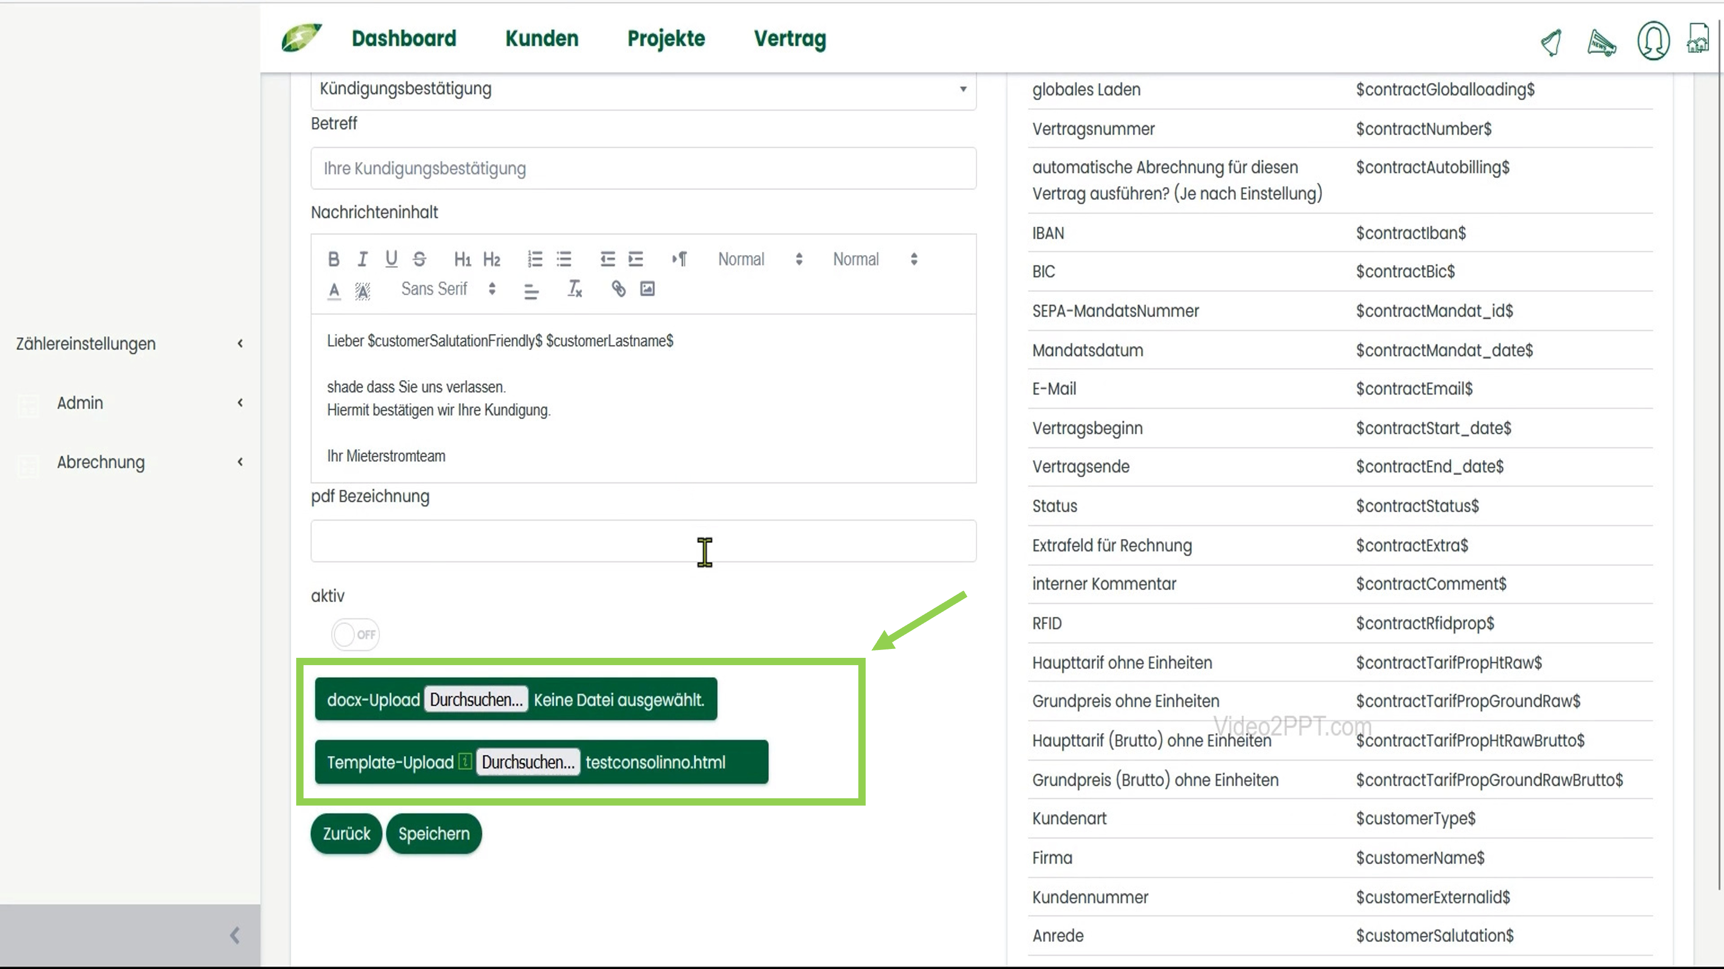Viewport: 1724px width, 969px height.
Task: Insert a hyperlink via link icon
Action: (619, 289)
